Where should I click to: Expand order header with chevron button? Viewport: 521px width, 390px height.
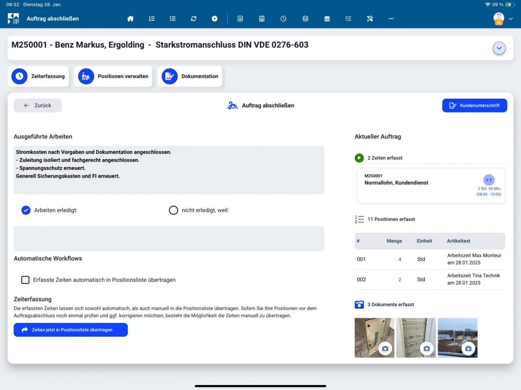coord(499,48)
